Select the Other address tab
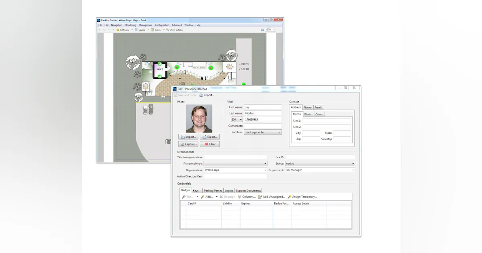 (x=319, y=114)
